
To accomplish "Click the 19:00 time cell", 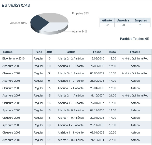I will click(x=113, y=58).
